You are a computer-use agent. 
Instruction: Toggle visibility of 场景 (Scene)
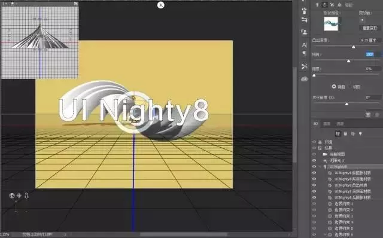314,148
